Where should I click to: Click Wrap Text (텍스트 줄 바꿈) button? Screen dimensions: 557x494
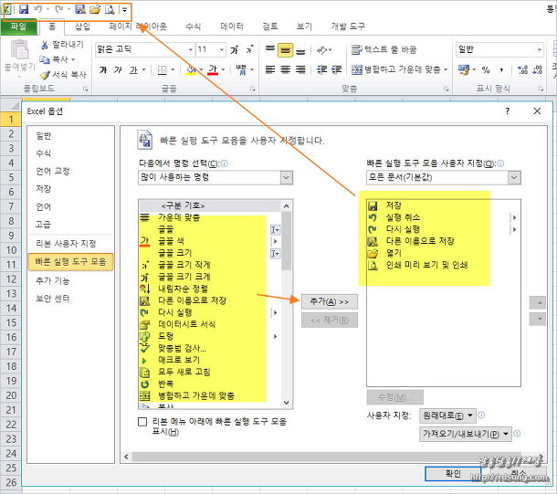click(384, 49)
